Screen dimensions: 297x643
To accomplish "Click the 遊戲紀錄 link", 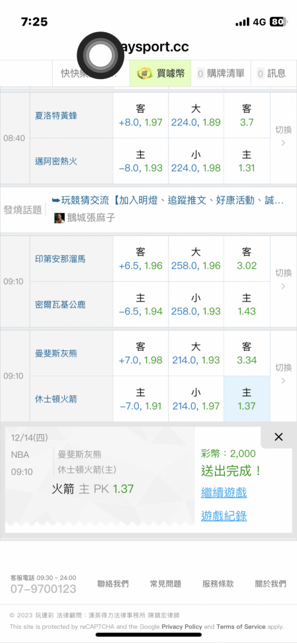I will click(224, 516).
